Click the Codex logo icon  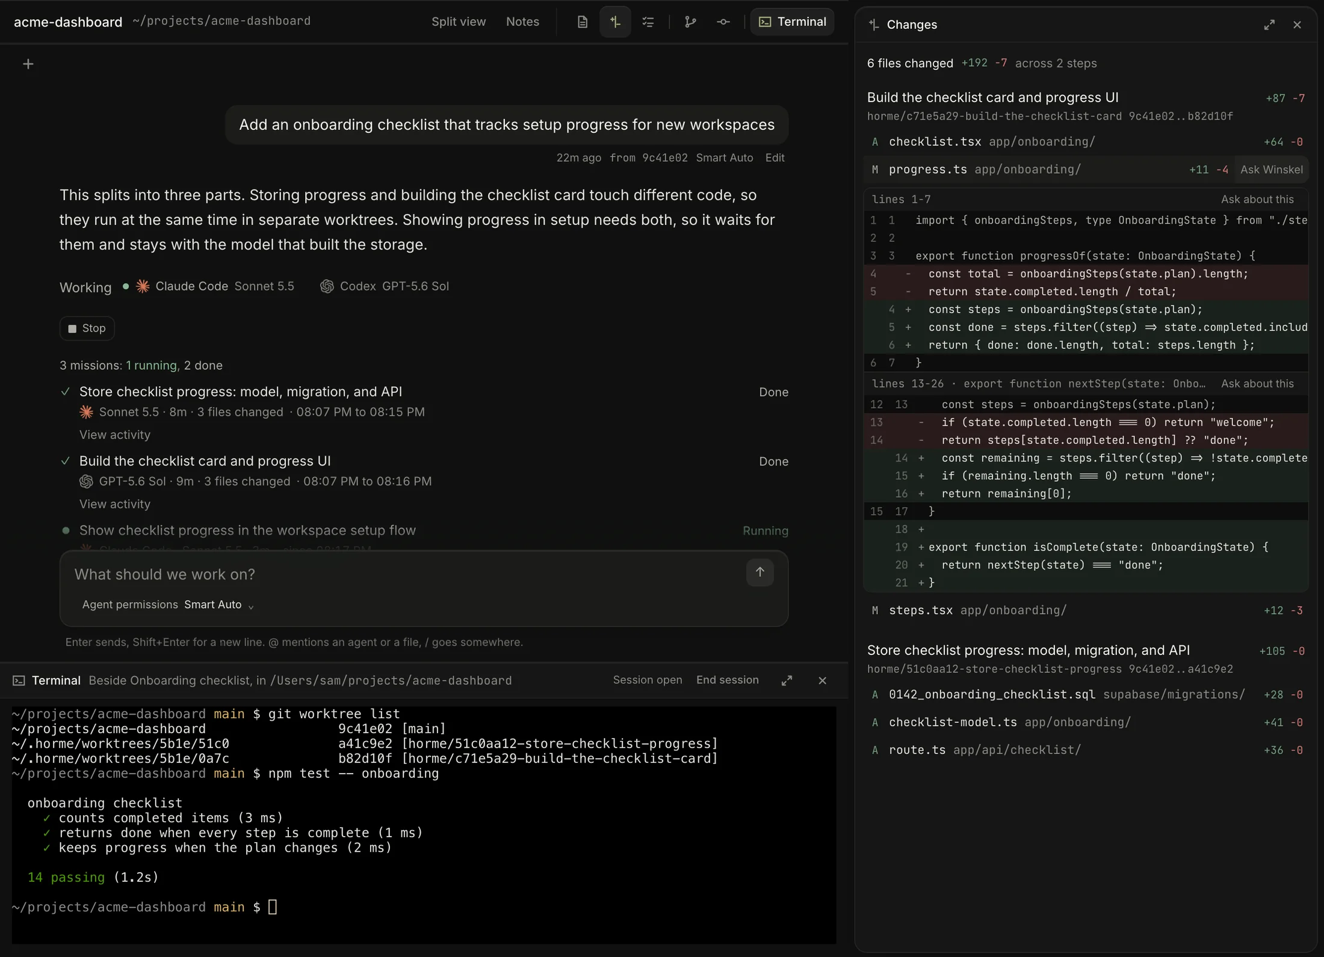327,286
